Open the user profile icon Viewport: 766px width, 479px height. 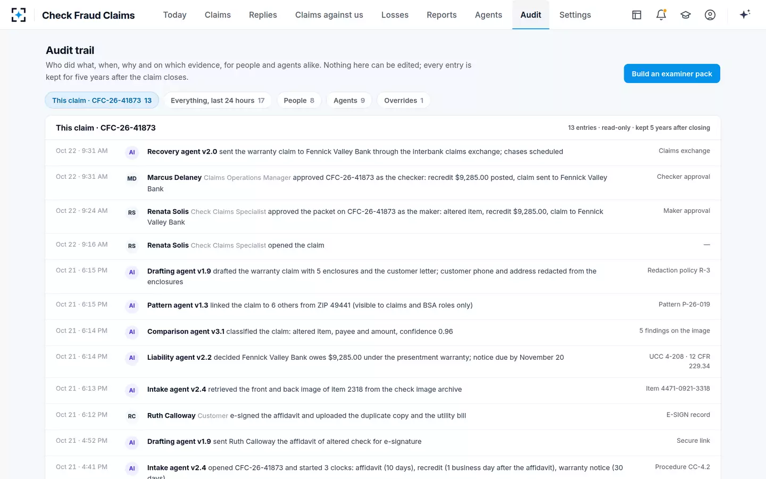point(710,15)
